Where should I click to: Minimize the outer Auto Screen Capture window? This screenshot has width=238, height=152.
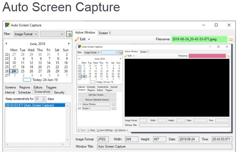coord(204,25)
